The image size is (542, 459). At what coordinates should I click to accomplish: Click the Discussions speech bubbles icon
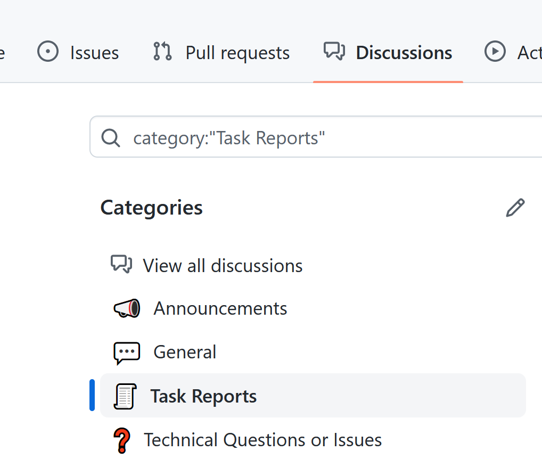pos(334,51)
